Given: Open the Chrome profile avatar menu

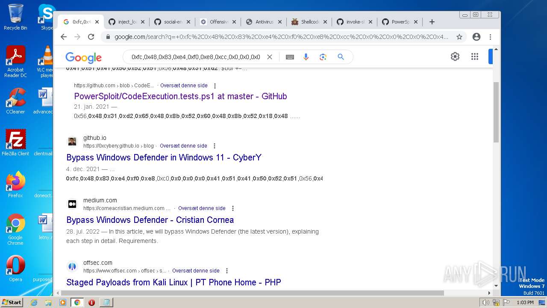Looking at the screenshot, I should coord(476,37).
